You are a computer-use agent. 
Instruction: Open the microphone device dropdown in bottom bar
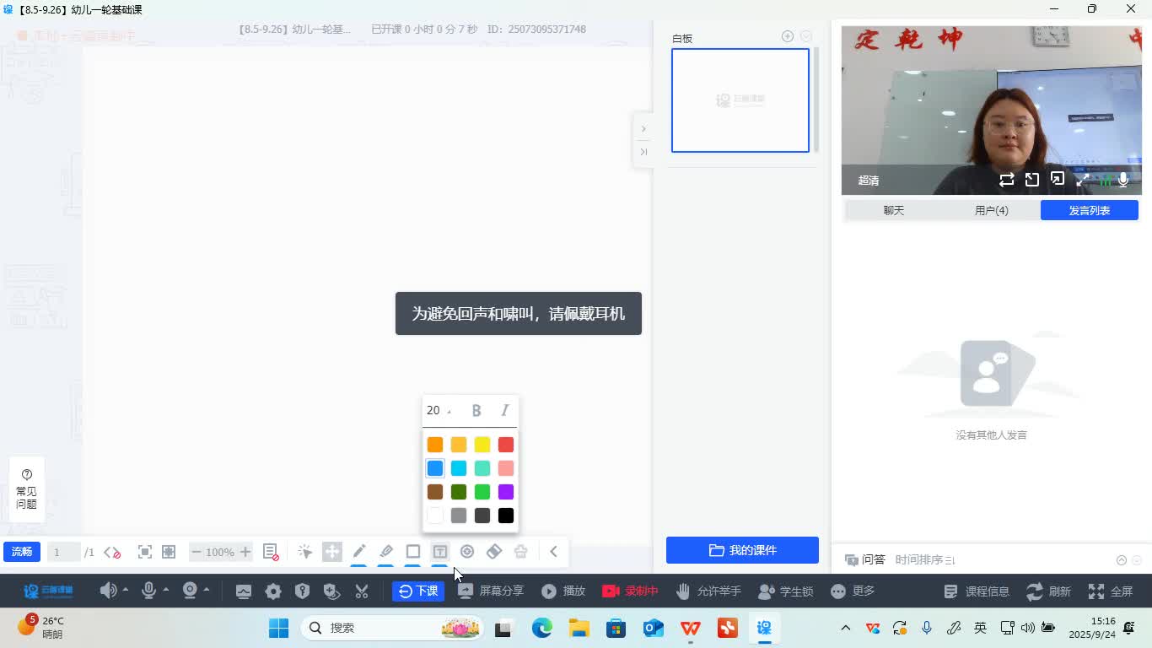pos(164,591)
